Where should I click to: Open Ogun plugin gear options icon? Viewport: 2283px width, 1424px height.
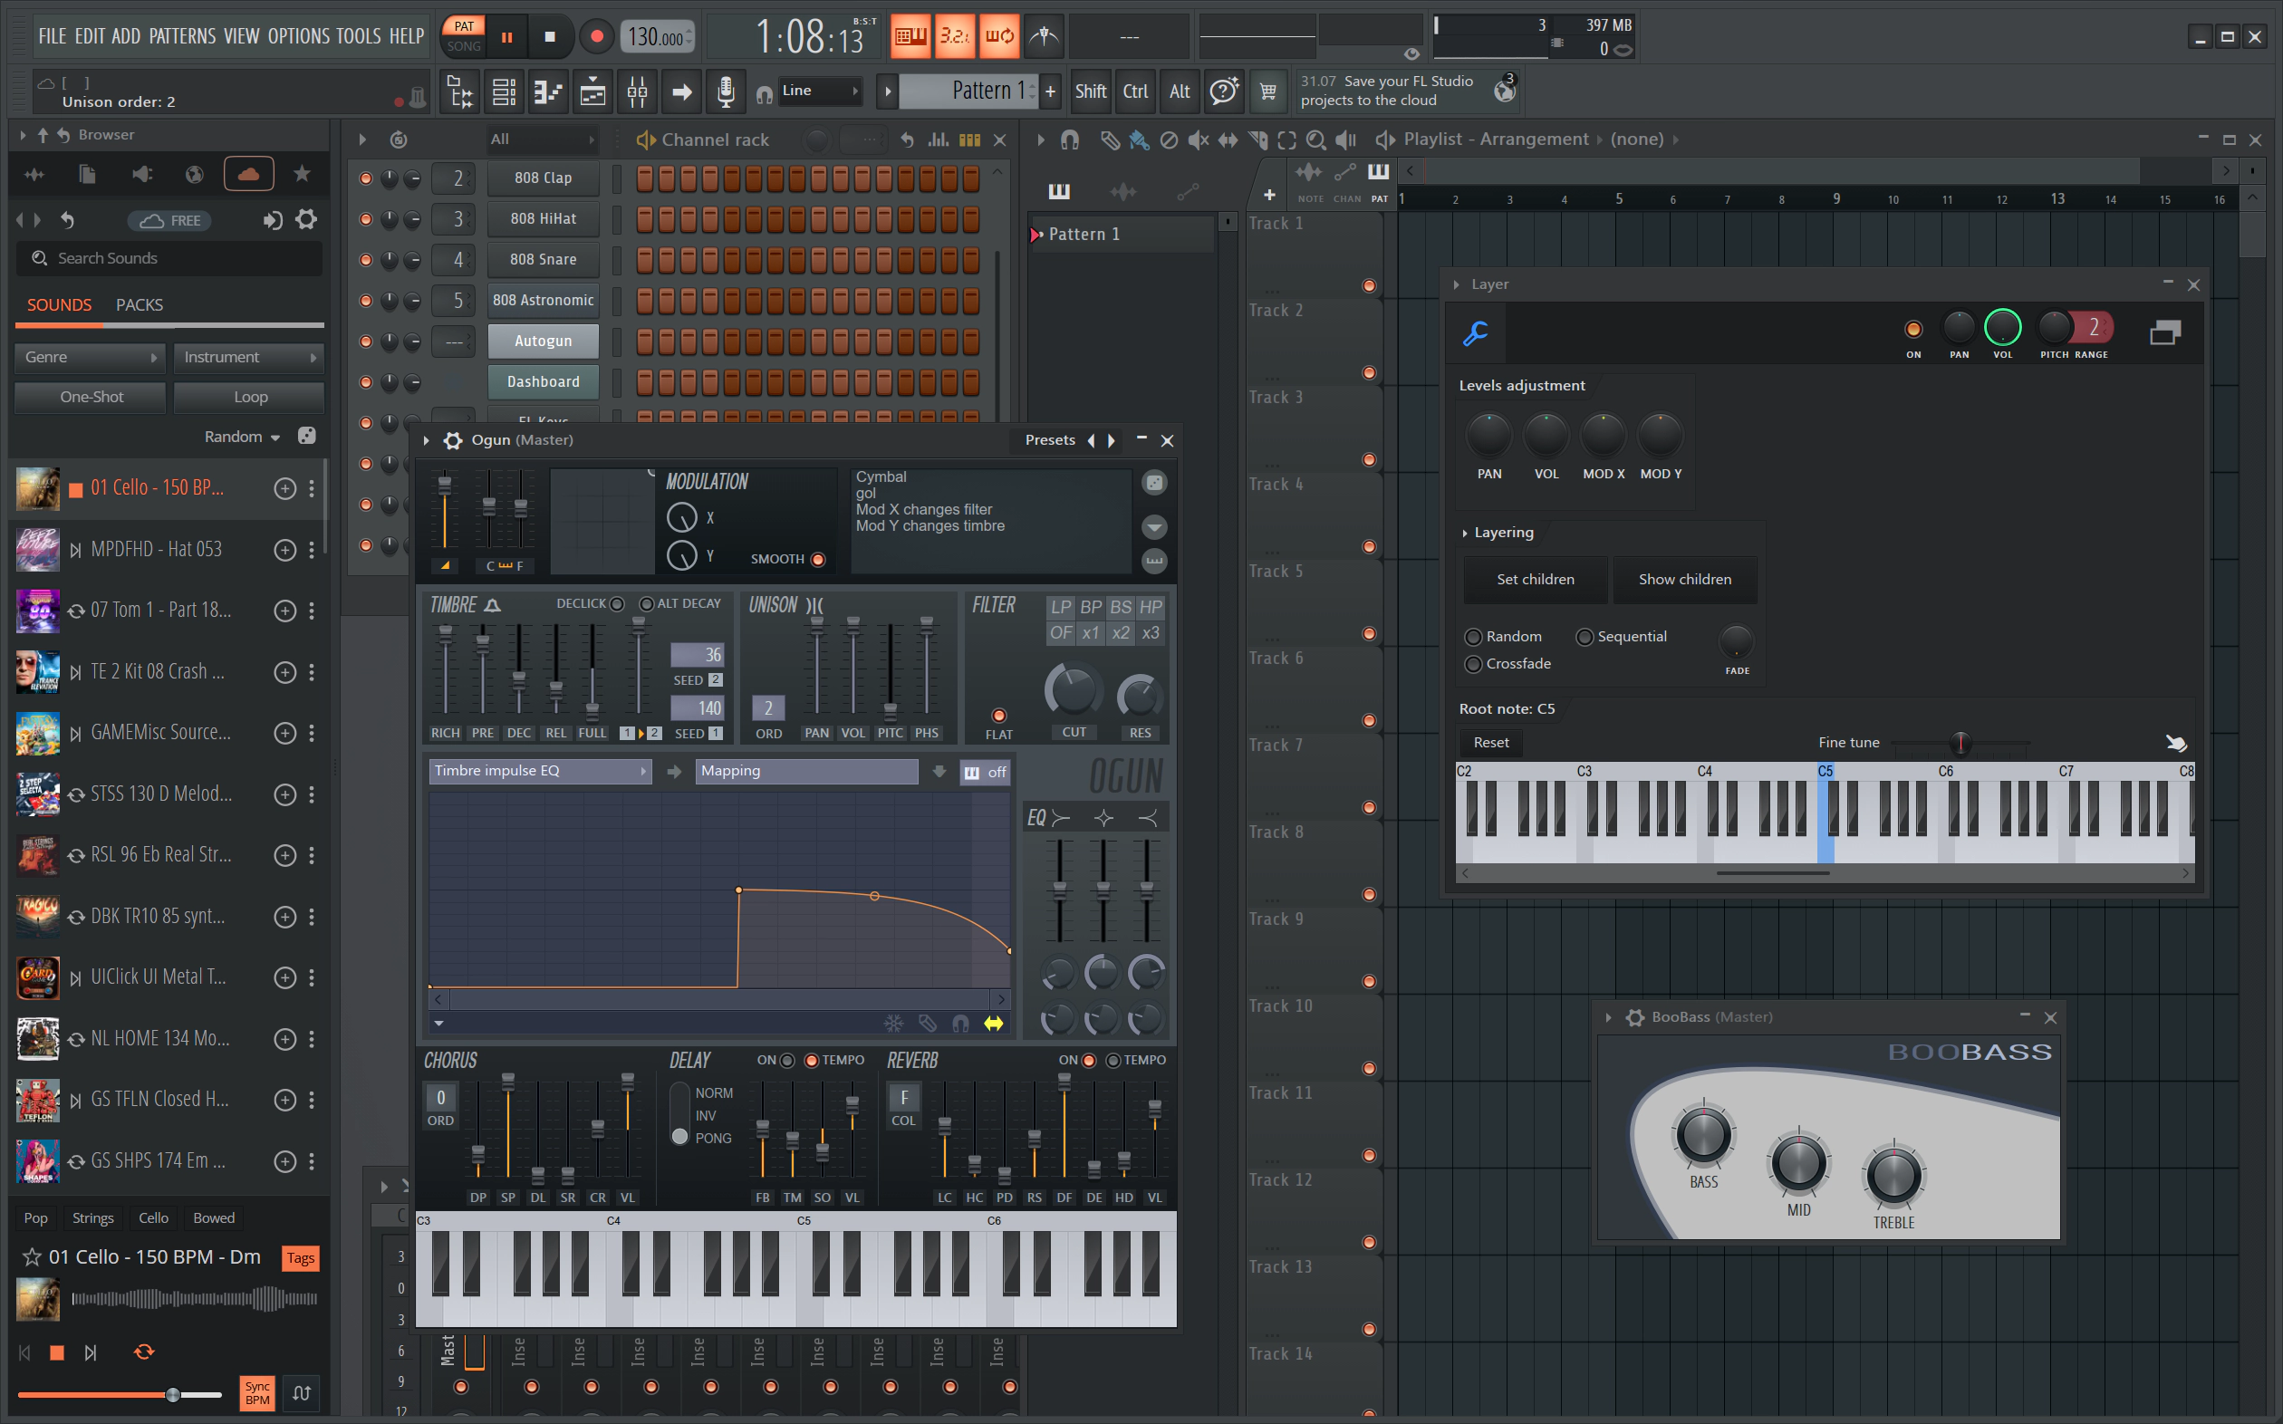tap(453, 440)
